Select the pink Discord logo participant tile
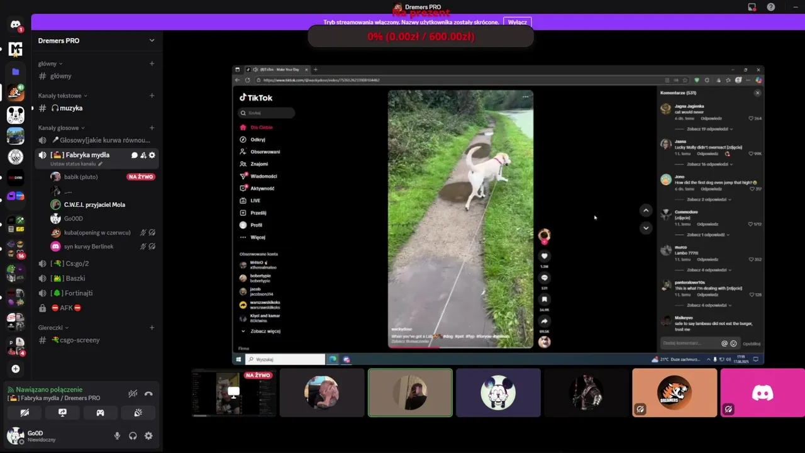This screenshot has width=805, height=453. (762, 393)
